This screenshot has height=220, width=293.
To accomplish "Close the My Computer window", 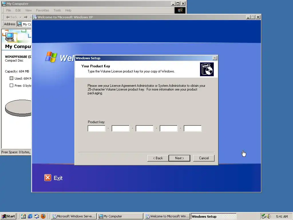I will pyautogui.click(x=183, y=3).
